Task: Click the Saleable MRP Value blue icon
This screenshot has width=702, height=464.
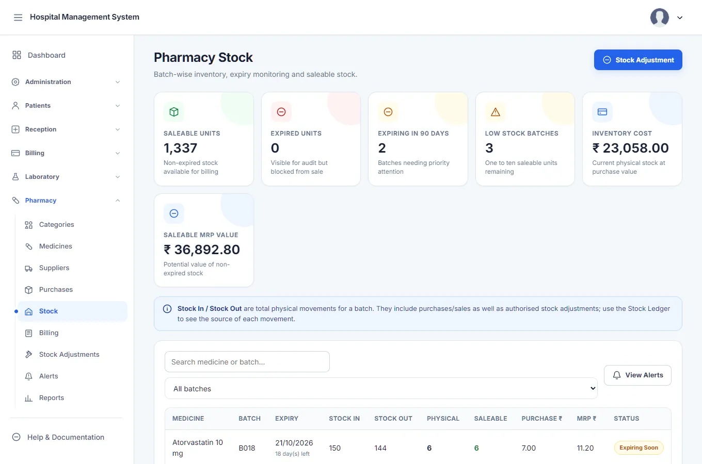Action: point(174,213)
